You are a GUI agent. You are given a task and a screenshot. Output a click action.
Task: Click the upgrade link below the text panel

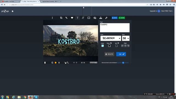123,63
